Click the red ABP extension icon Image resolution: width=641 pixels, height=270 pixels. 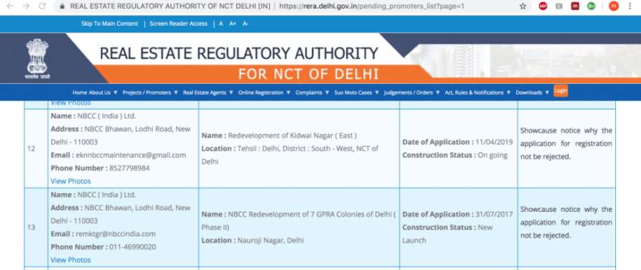543,6
